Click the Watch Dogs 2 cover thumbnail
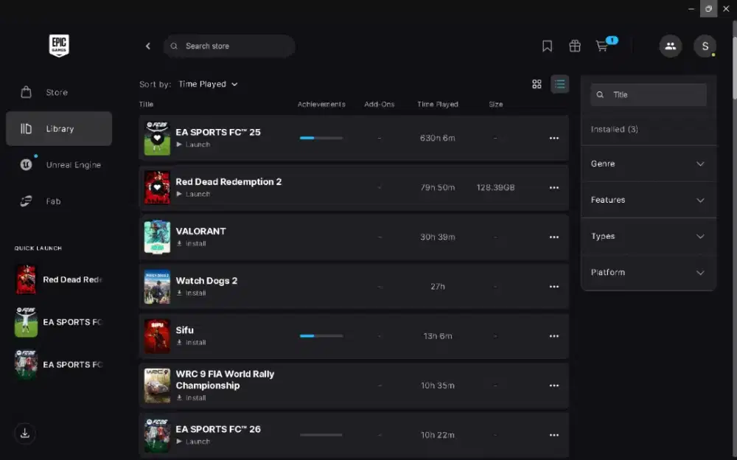737x460 pixels. pos(157,287)
